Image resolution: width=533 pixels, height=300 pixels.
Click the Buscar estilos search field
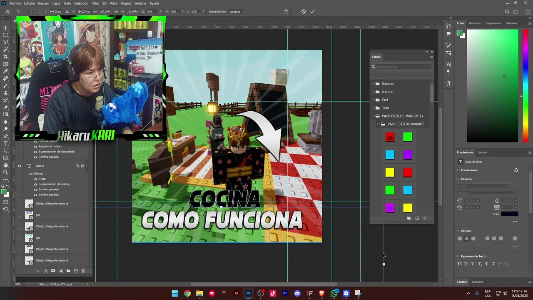tap(404, 67)
